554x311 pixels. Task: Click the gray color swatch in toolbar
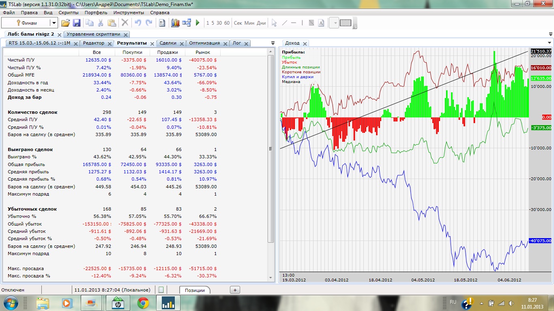click(x=346, y=23)
